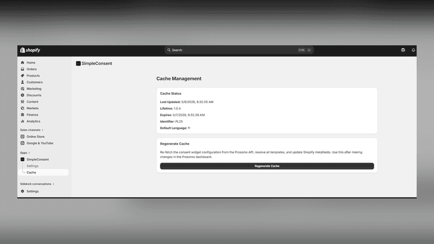Screen dimensions: 434x244
Task: Click the Google & YouTube icon
Action: (23, 143)
